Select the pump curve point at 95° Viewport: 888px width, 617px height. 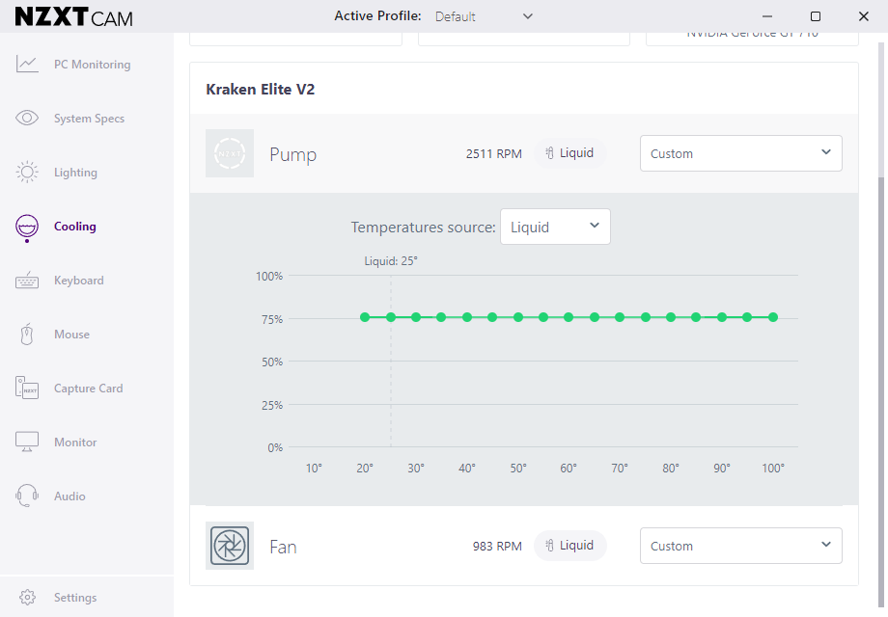(747, 317)
